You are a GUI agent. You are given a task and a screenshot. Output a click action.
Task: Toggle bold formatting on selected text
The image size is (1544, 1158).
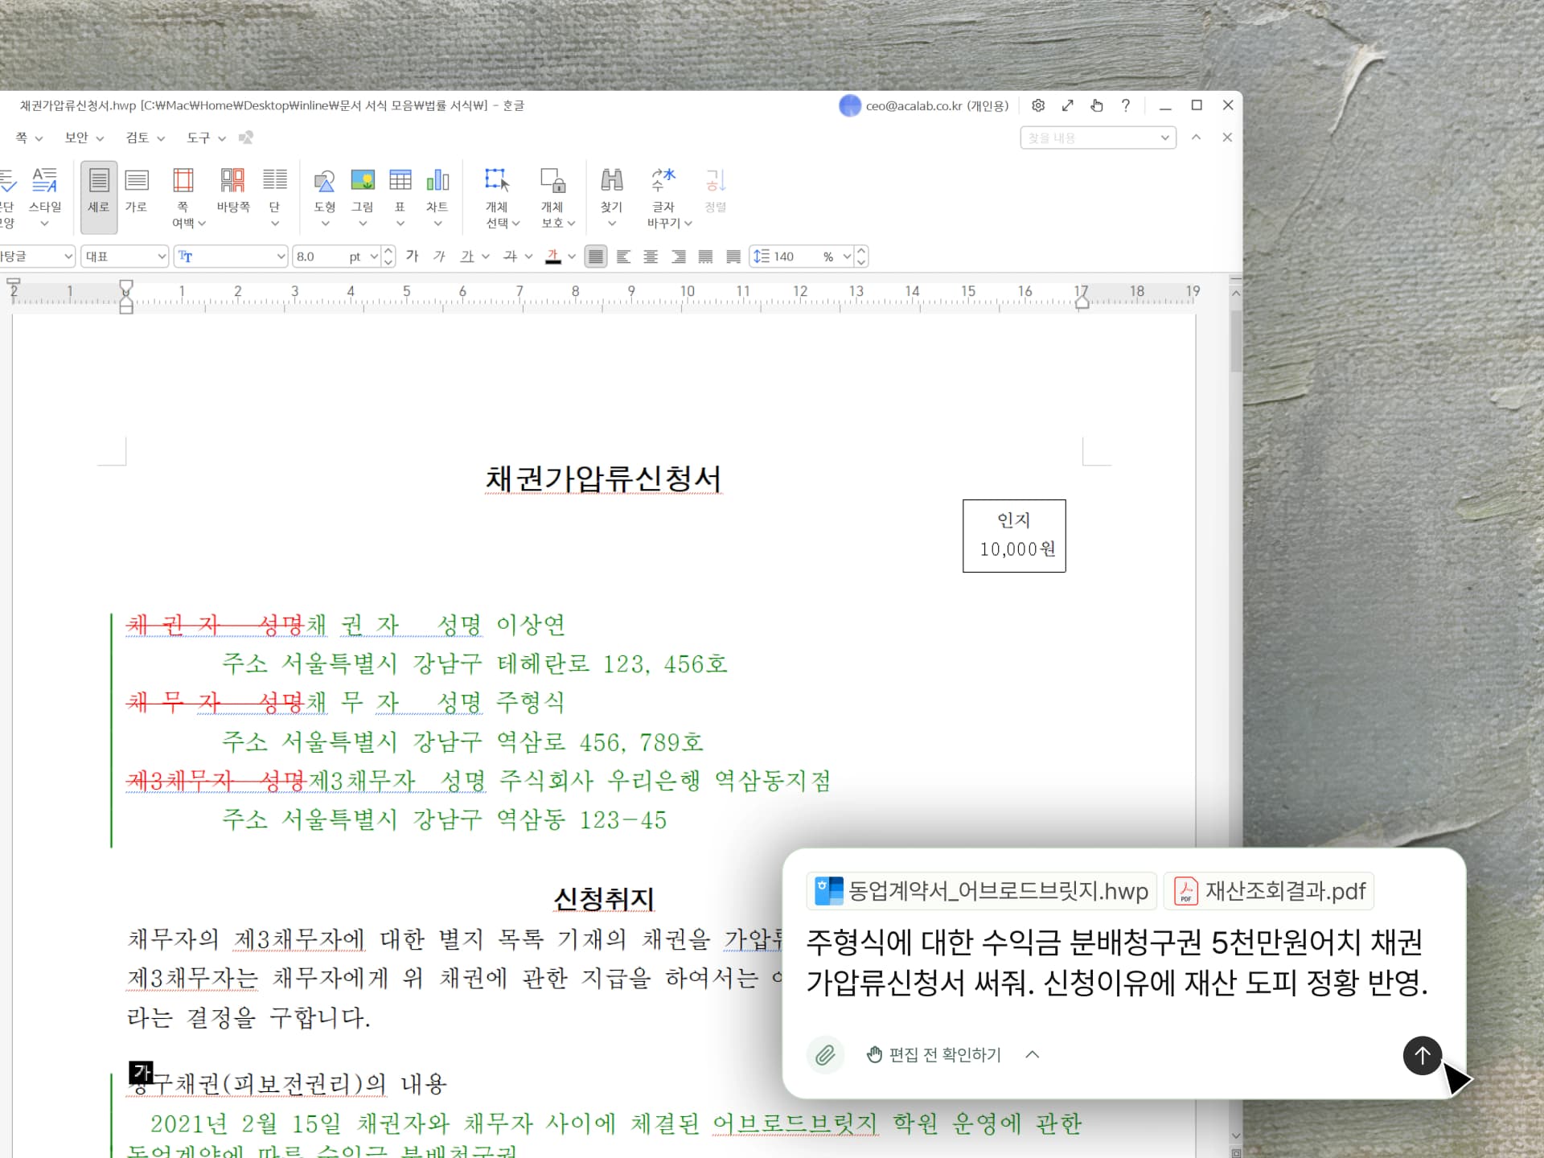(412, 256)
